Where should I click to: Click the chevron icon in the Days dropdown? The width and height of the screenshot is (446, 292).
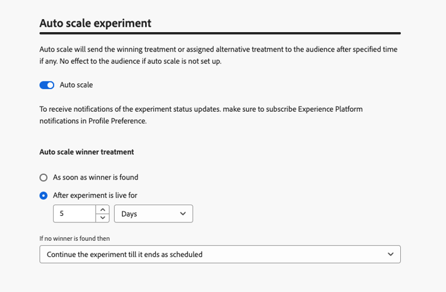182,213
